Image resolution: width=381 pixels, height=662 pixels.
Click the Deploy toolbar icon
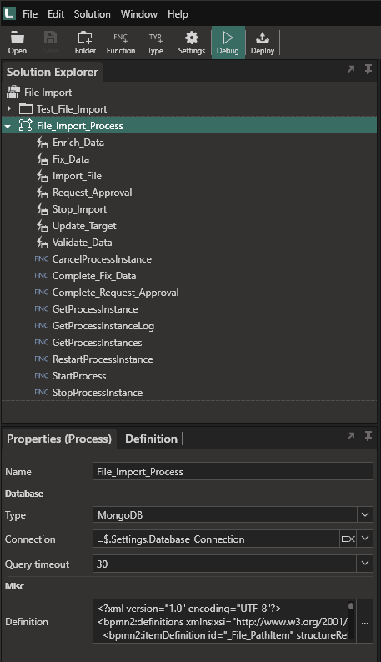pyautogui.click(x=263, y=43)
